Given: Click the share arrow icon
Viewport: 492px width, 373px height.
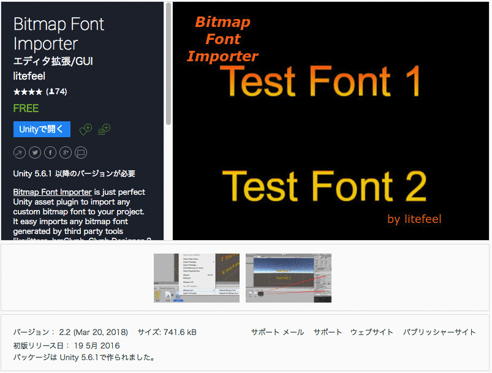Looking at the screenshot, I should [20, 153].
